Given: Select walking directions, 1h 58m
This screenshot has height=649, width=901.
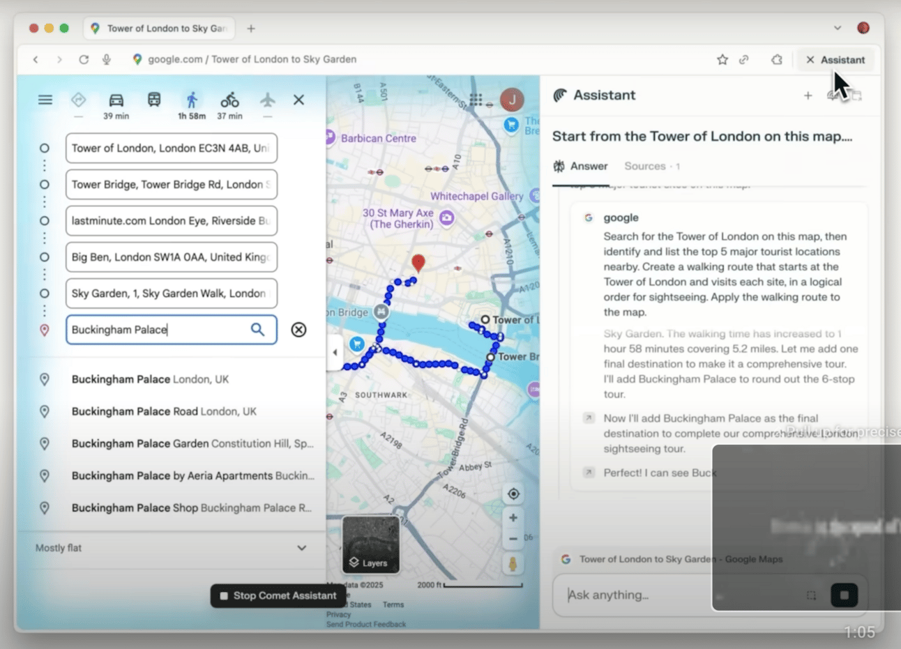Looking at the screenshot, I should 192,105.
